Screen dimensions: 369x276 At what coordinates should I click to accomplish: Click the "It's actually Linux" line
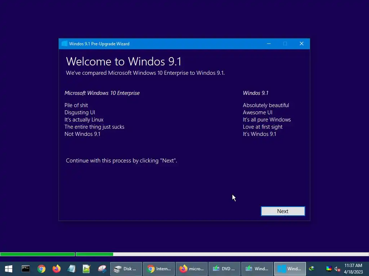[84, 119]
